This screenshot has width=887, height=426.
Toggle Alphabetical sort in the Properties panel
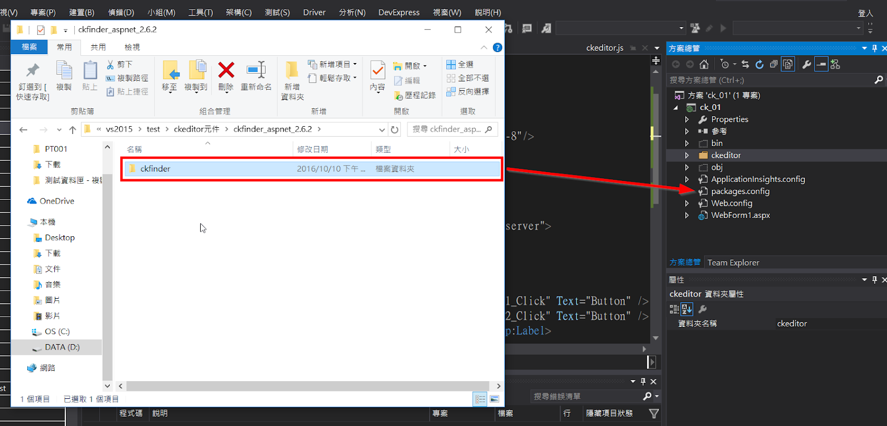coord(687,309)
